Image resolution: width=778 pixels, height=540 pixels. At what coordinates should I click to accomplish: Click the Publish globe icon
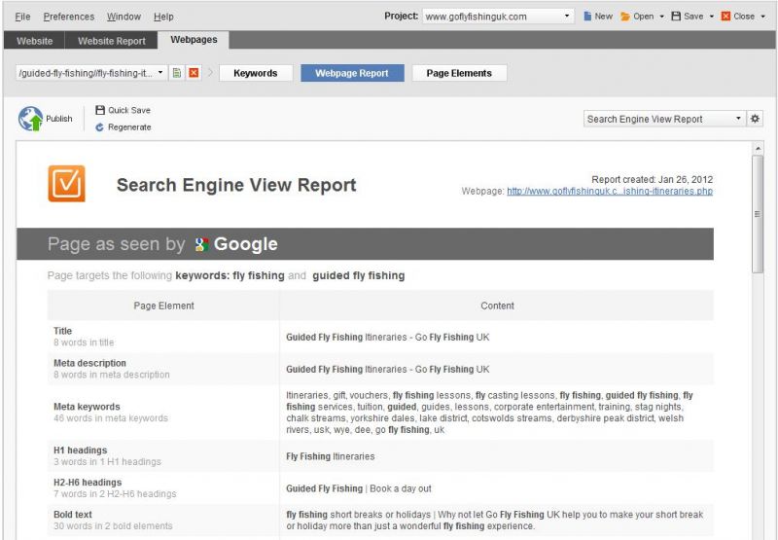[x=31, y=119]
